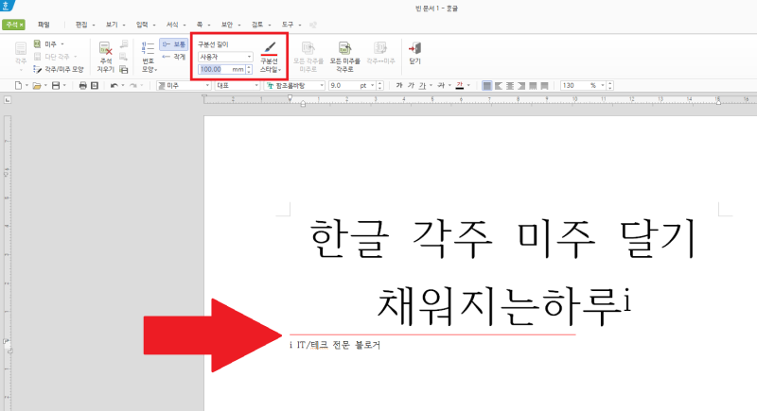
Task: Open 각주/미주 모양 settings
Action: point(58,69)
